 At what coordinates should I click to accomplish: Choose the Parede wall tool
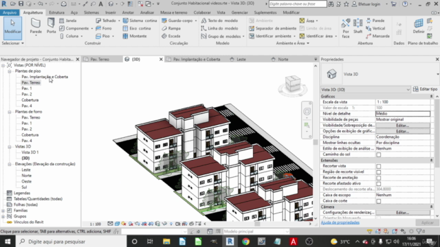[x=36, y=27]
